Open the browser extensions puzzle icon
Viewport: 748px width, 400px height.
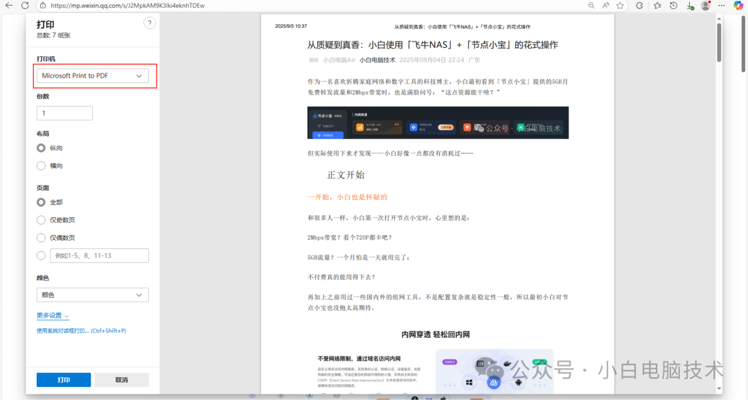coord(639,6)
